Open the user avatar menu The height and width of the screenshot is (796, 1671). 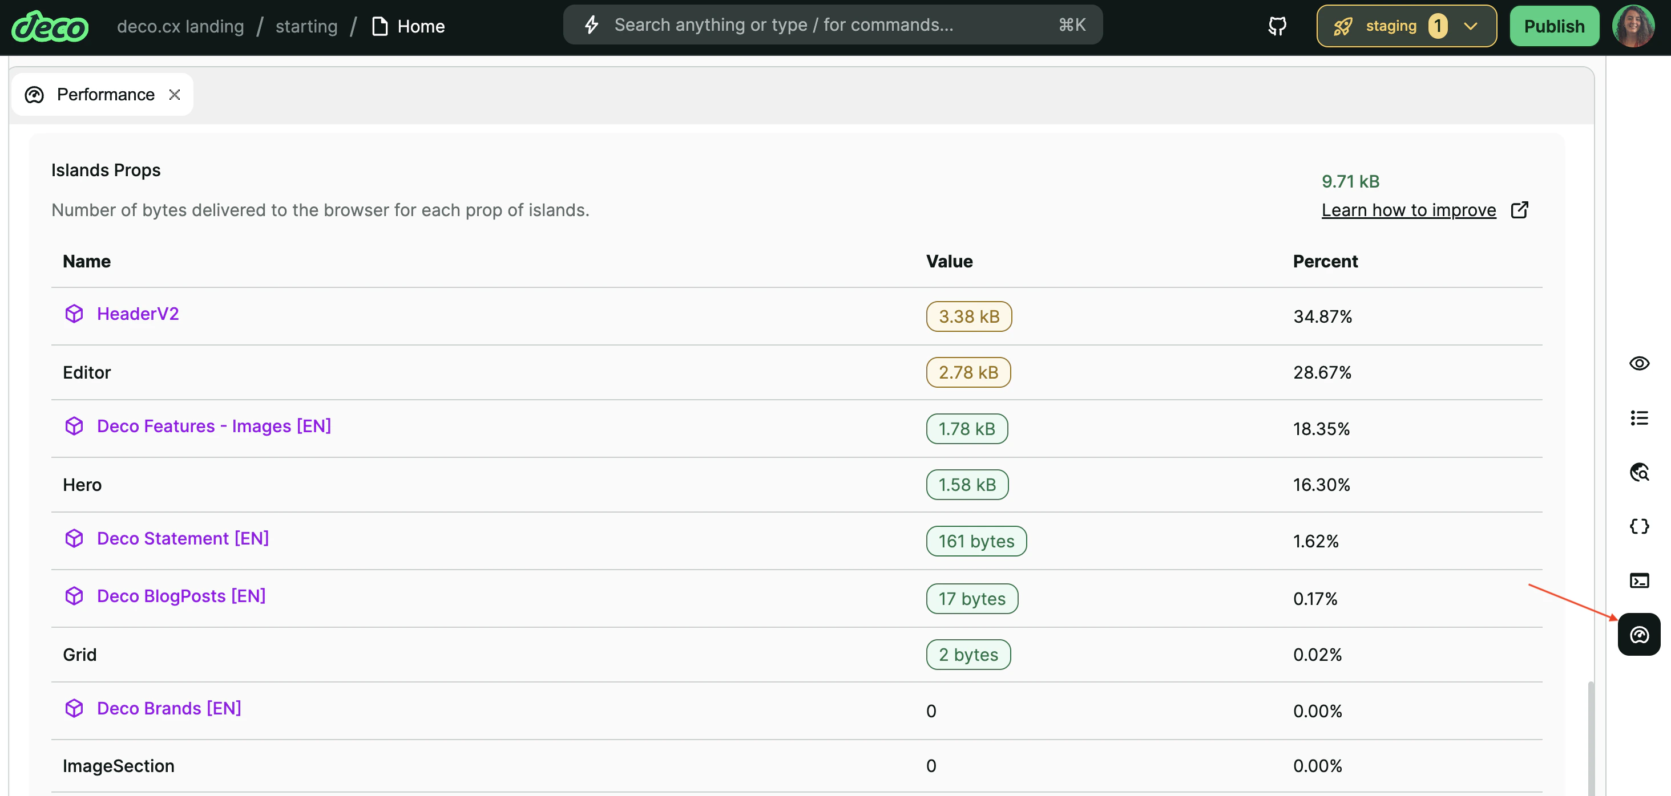(x=1633, y=27)
